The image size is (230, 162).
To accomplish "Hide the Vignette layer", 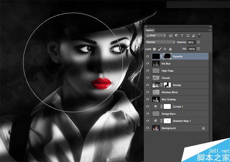I will tap(147, 56).
